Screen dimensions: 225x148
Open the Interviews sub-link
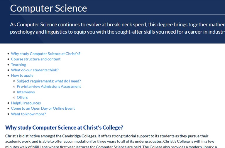click(26, 92)
